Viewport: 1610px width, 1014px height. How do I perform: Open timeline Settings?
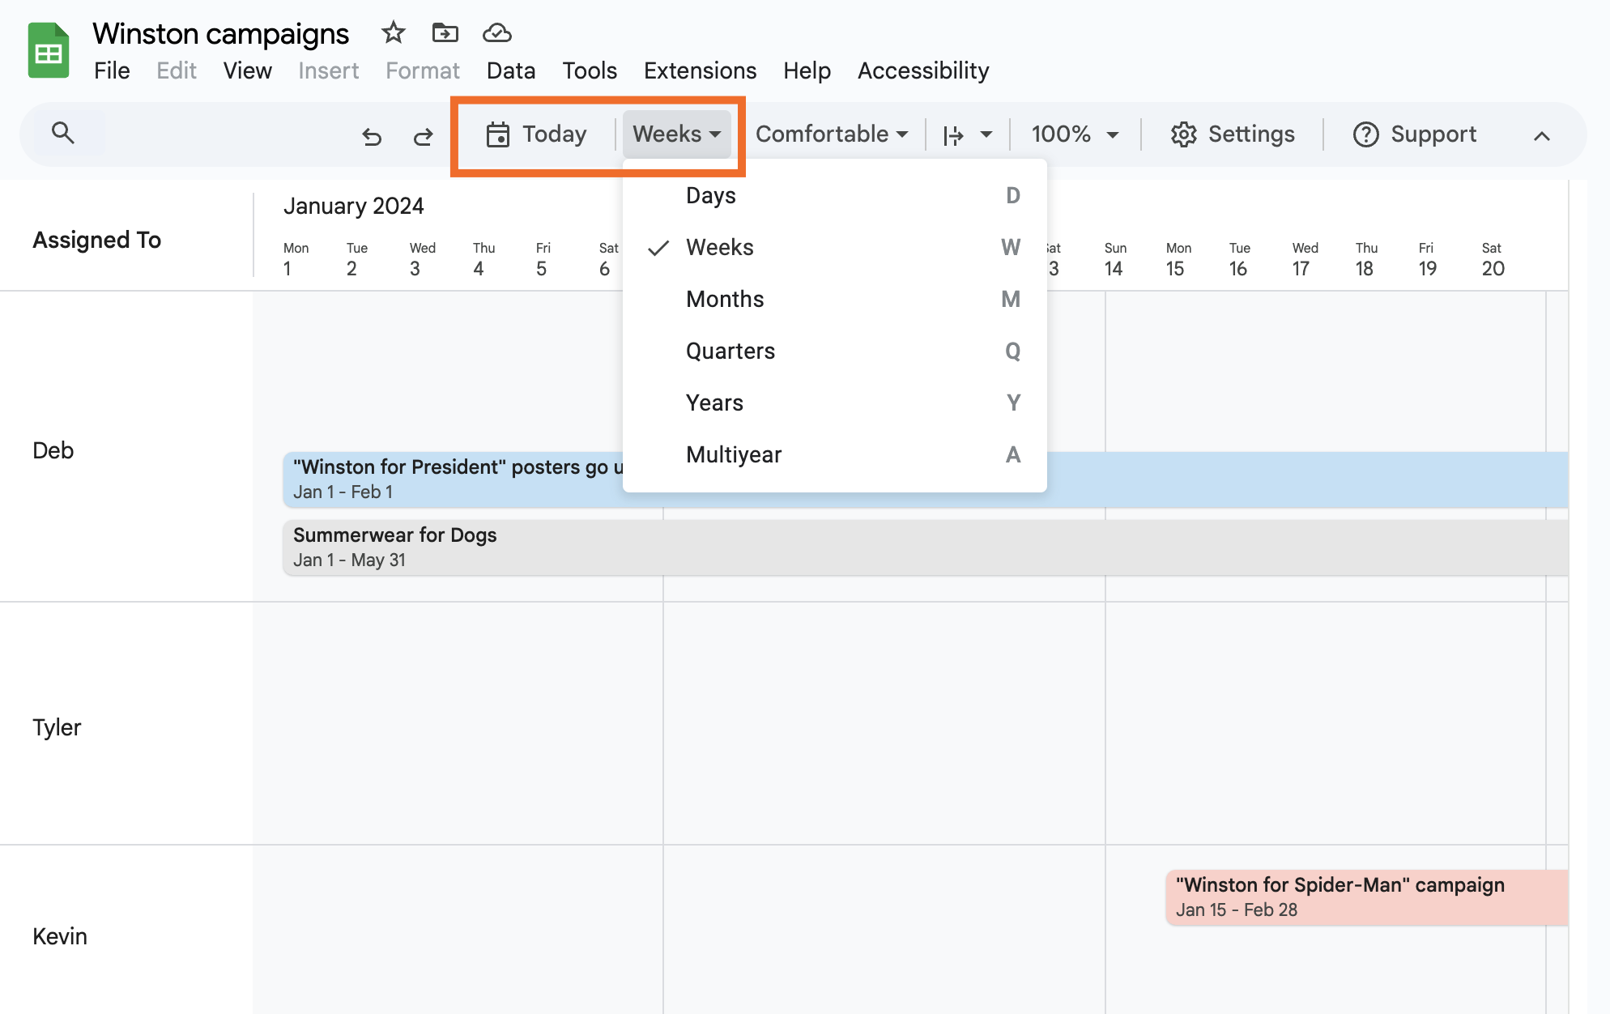(x=1233, y=134)
